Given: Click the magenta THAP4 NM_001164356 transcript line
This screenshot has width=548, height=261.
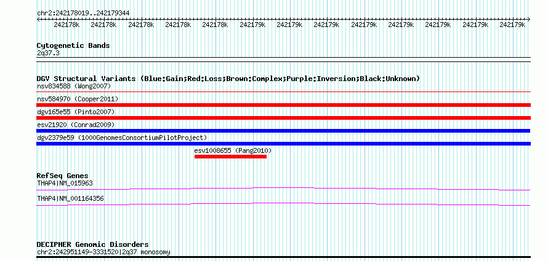Looking at the screenshot, I should click(x=283, y=204).
